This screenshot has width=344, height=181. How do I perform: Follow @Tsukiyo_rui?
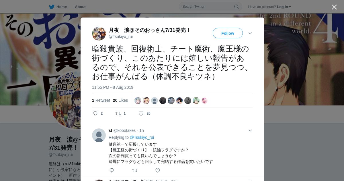pyautogui.click(x=228, y=33)
